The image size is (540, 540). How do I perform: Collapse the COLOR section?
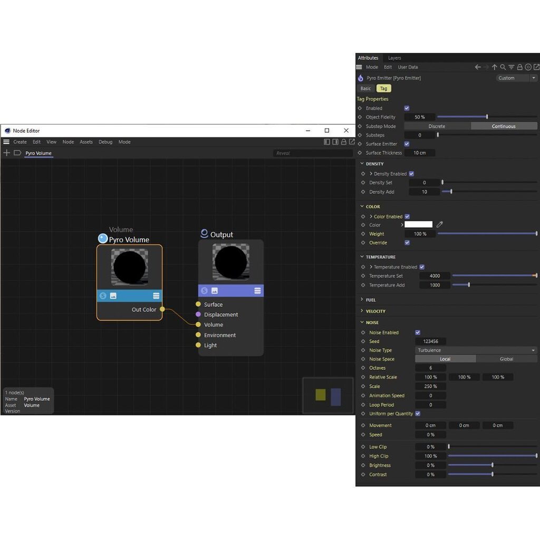point(362,206)
